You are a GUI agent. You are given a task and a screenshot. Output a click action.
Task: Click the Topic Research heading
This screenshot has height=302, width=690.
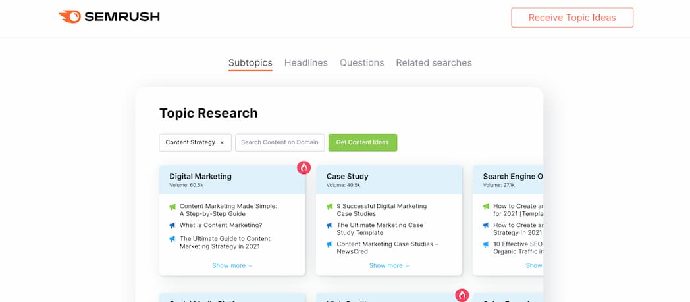pos(209,113)
